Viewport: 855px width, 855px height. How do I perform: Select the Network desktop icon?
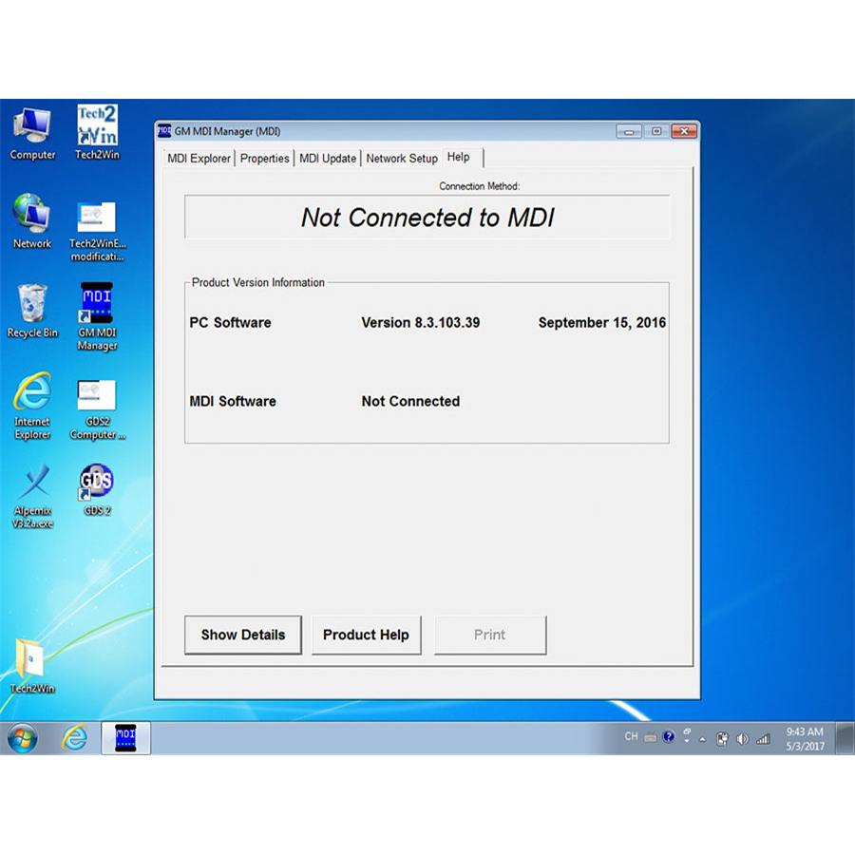pyautogui.click(x=32, y=221)
